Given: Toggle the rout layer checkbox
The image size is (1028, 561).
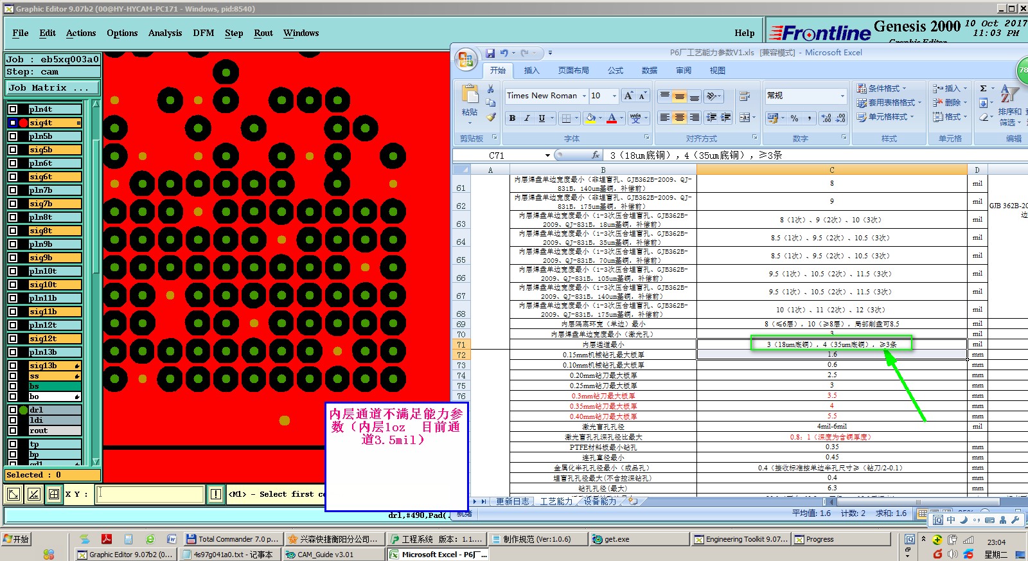Looking at the screenshot, I should [x=13, y=431].
